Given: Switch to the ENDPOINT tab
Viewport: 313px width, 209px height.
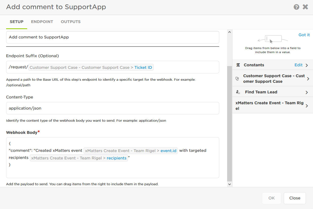Looking at the screenshot, I should (x=42, y=22).
